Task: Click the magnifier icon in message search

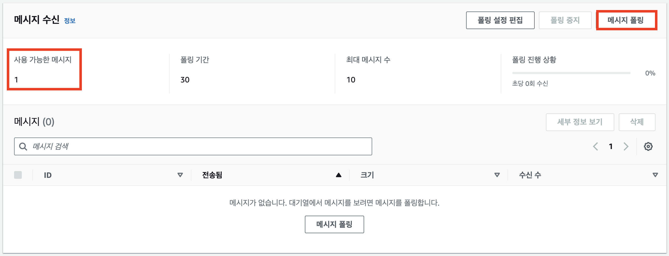Action: [23, 146]
